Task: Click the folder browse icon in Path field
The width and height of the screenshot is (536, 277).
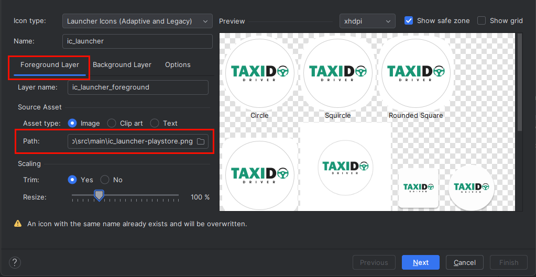Action: (x=201, y=142)
